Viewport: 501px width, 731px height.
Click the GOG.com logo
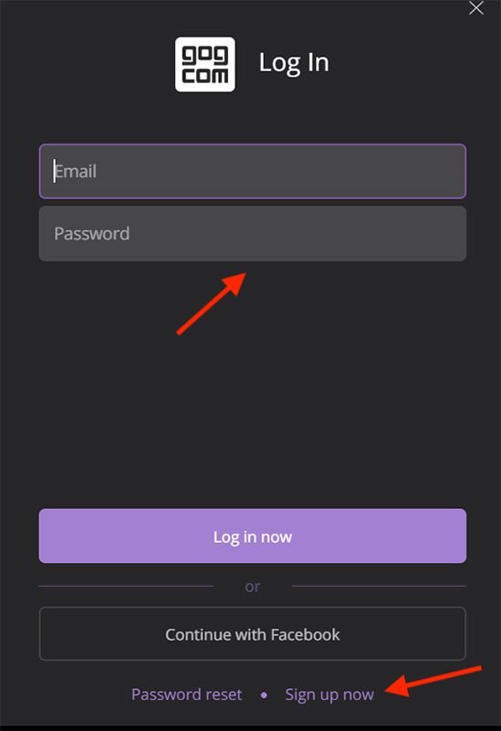(204, 64)
